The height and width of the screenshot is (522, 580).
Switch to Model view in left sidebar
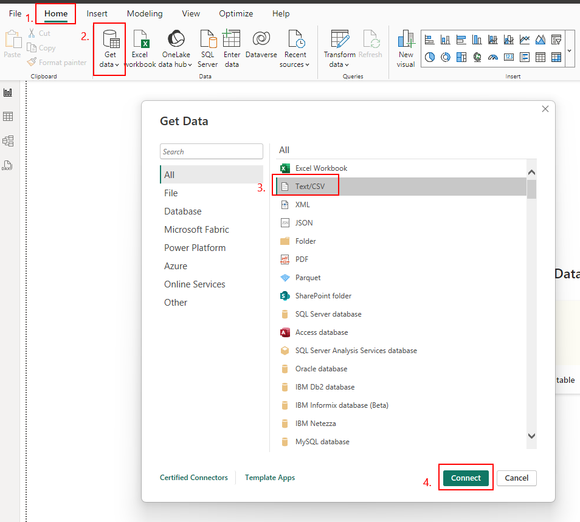[8, 141]
